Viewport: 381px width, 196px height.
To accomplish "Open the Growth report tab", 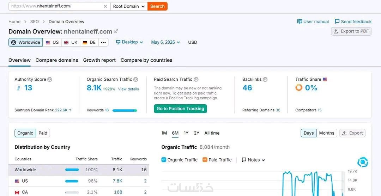I will pyautogui.click(x=99, y=60).
